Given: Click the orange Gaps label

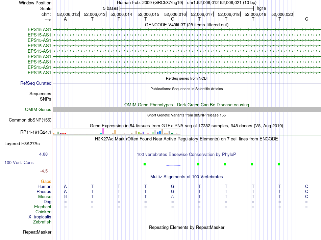Looking at the screenshot, I should coord(46,181).
